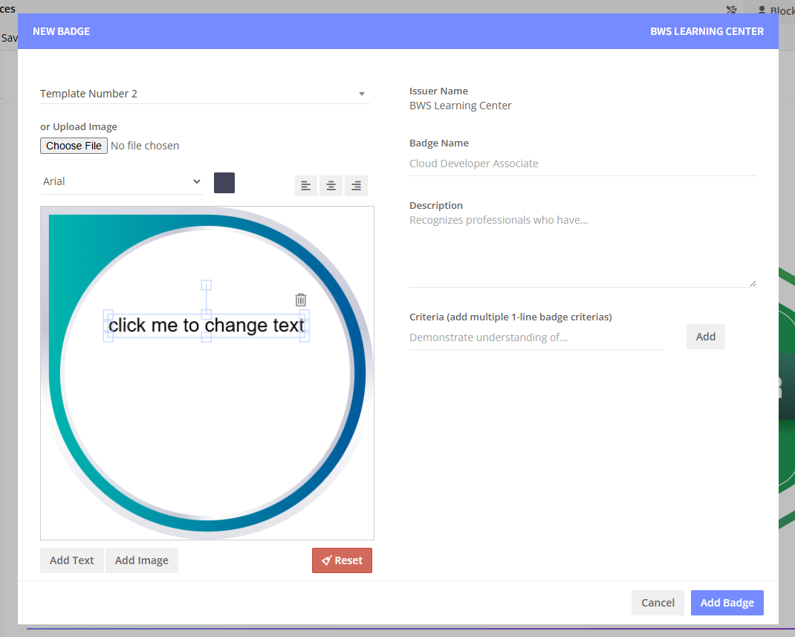
Task: Click the Add Image button
Action: tap(142, 560)
